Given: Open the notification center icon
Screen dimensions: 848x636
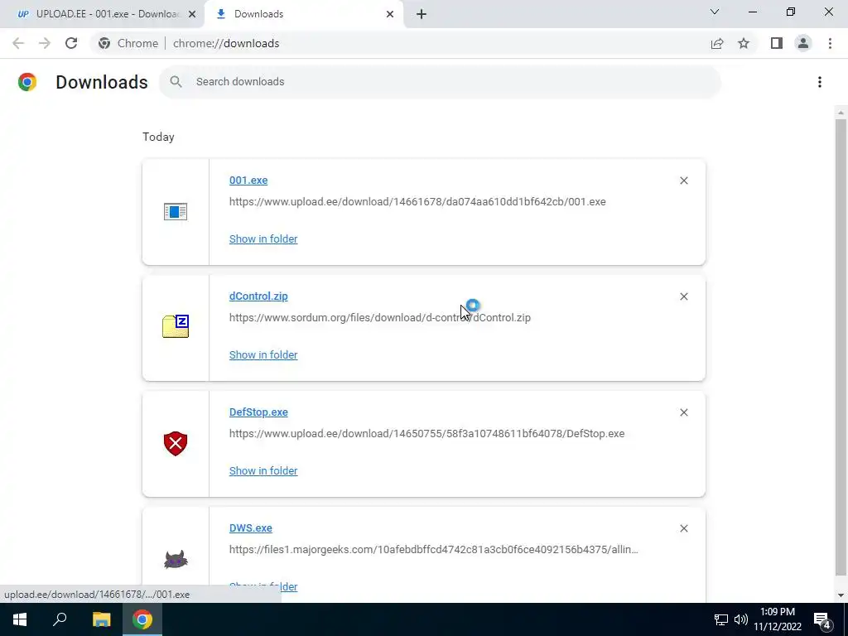Looking at the screenshot, I should coord(822,619).
